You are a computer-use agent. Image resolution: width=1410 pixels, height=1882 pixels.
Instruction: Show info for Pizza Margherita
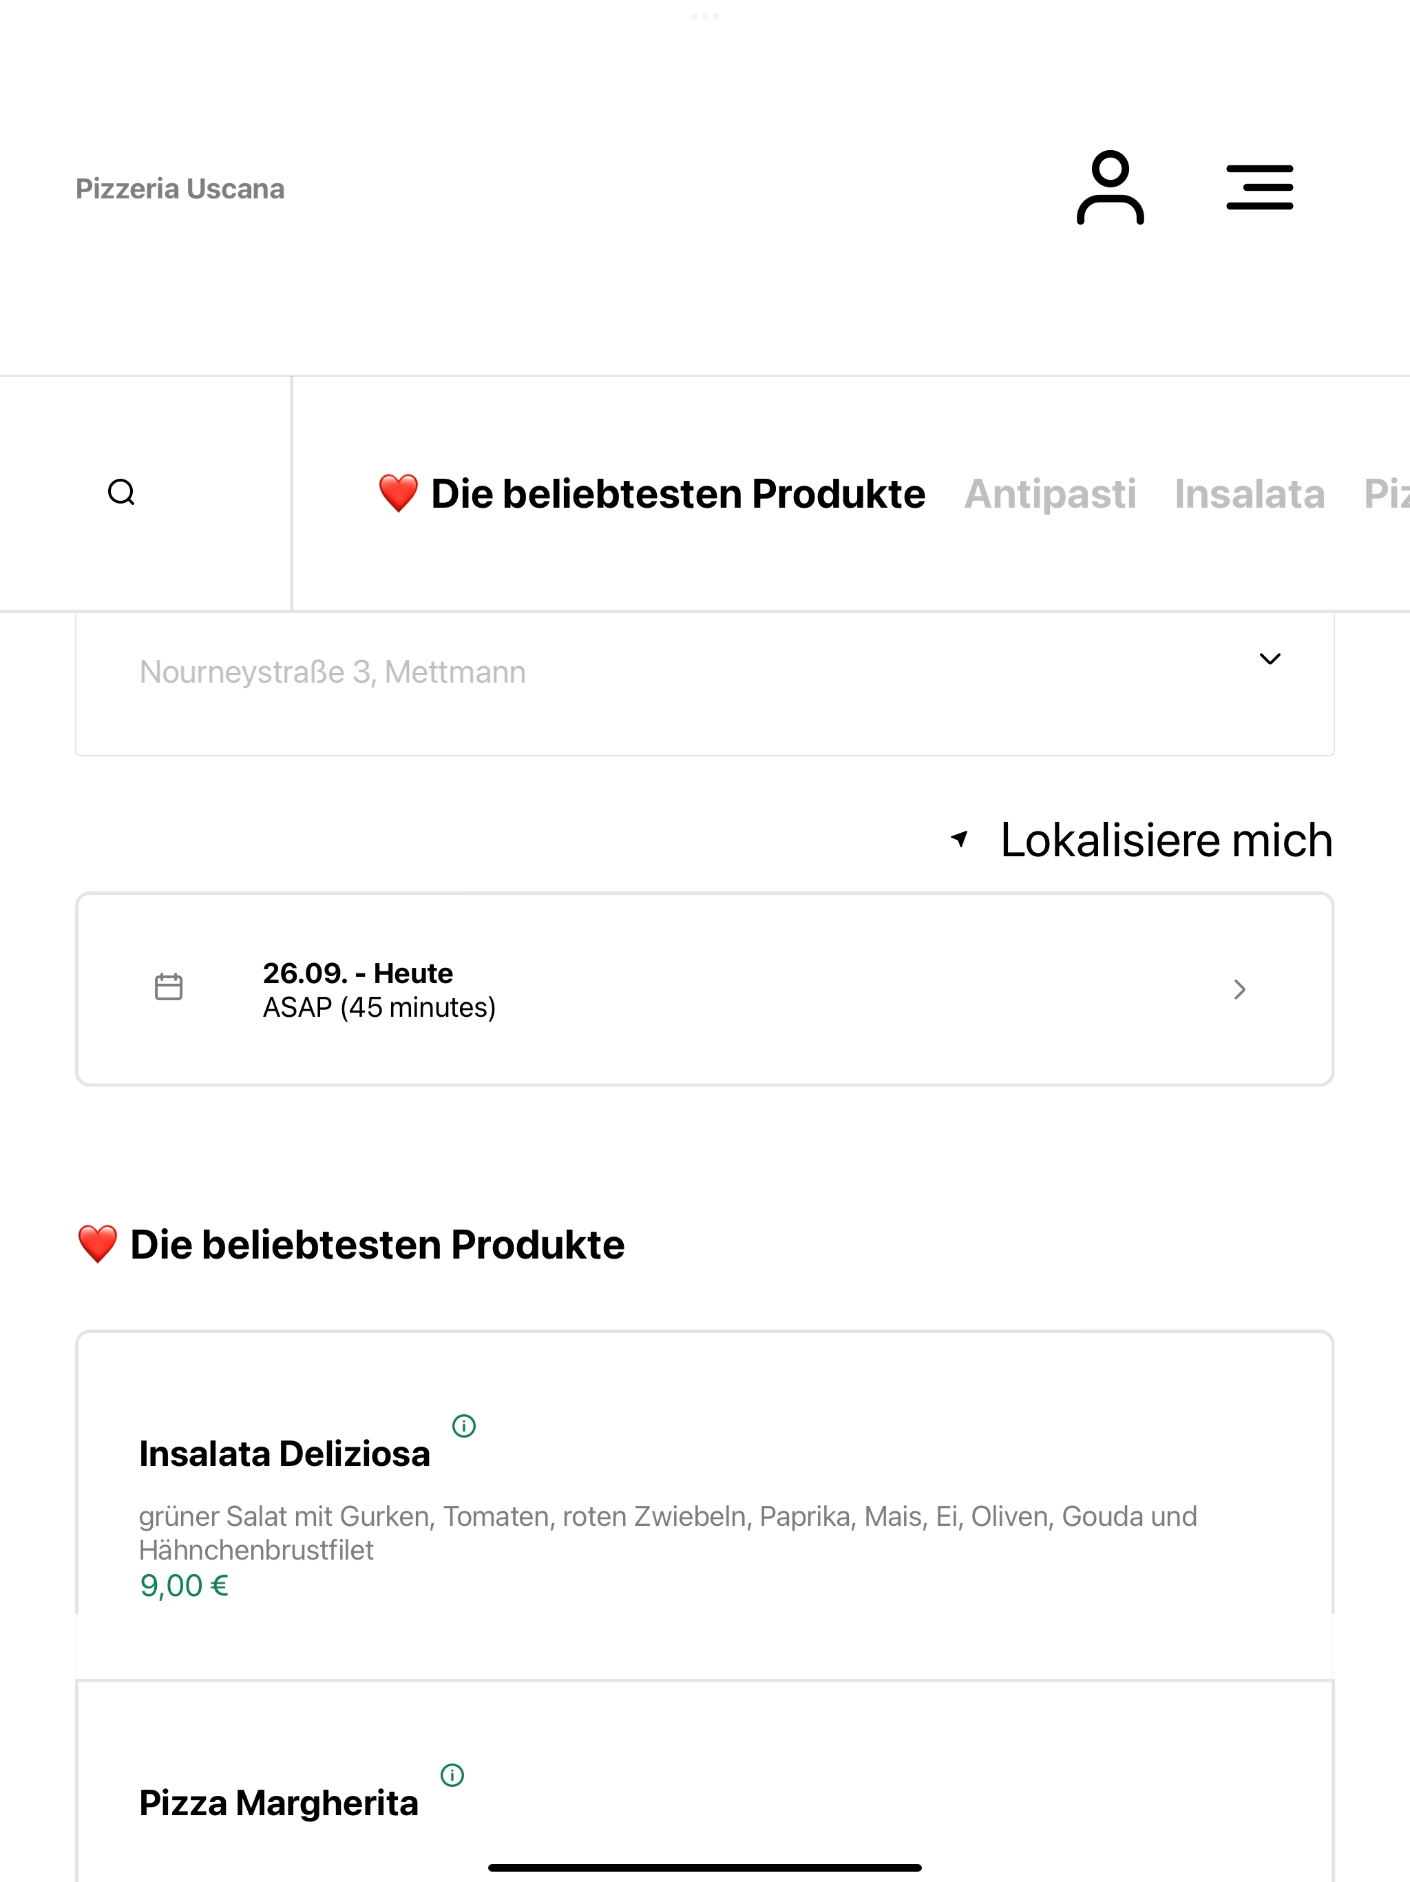[x=452, y=1775]
